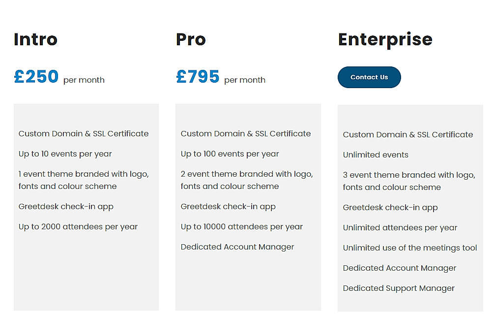Click Pro's 'Custom Domain & SSL Certificate' line
This screenshot has width=494, height=314.
[x=246, y=133]
